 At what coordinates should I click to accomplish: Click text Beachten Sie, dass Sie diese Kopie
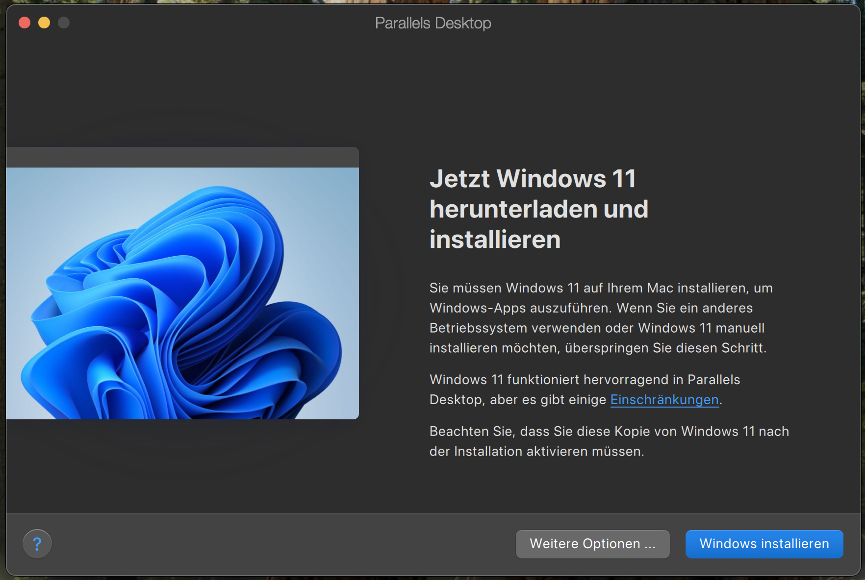(x=609, y=441)
